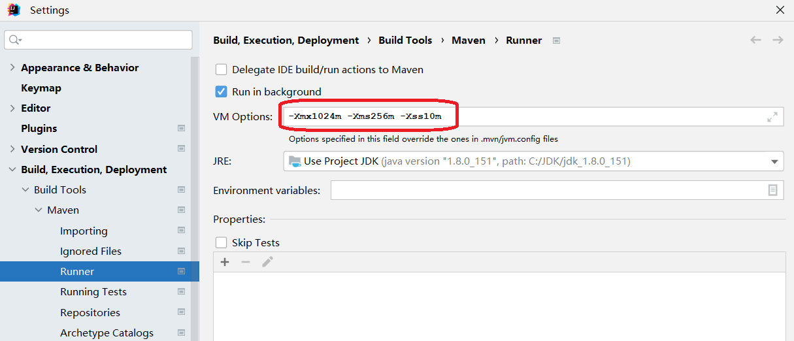Click the forward navigation arrow
This screenshot has height=341, width=794.
pos(778,40)
